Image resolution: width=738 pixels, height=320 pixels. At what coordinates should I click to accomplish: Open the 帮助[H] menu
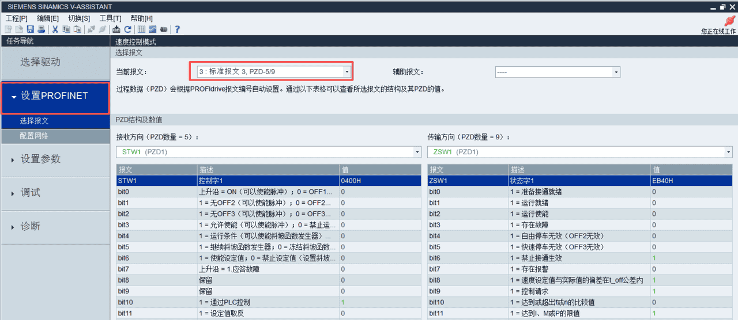click(142, 18)
